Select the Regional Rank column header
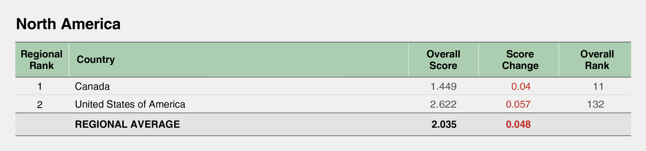This screenshot has height=151, width=646. click(x=42, y=60)
